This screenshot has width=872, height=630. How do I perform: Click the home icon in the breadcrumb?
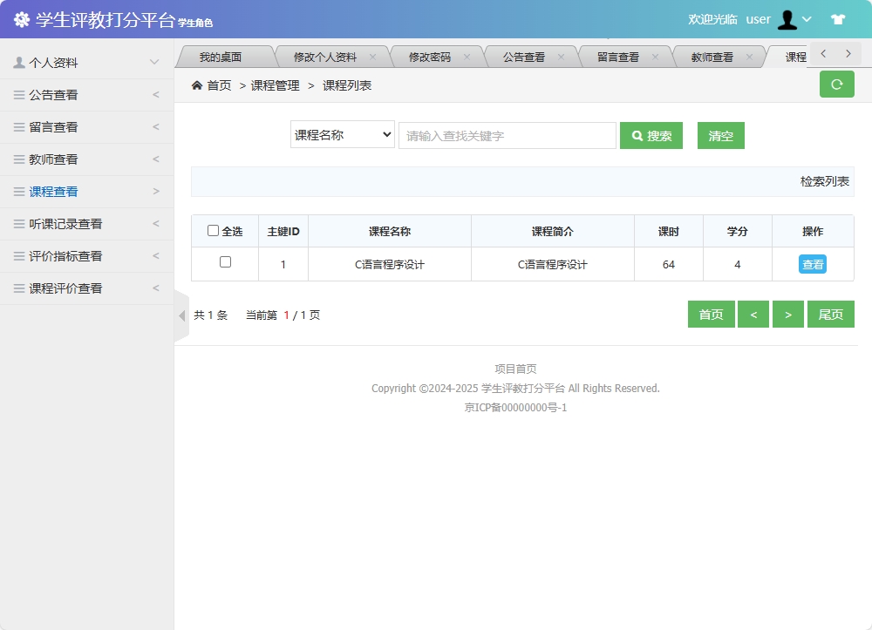pyautogui.click(x=199, y=85)
